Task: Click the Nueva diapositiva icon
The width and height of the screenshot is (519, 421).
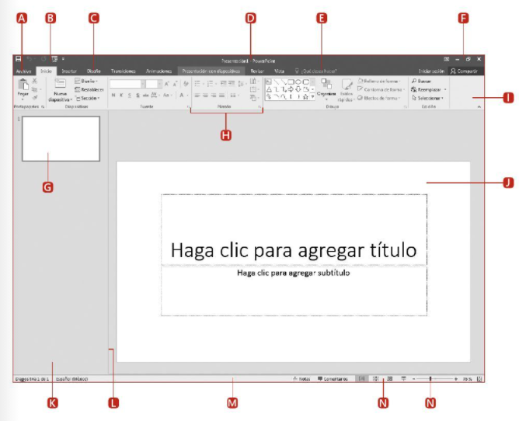Action: click(x=60, y=85)
